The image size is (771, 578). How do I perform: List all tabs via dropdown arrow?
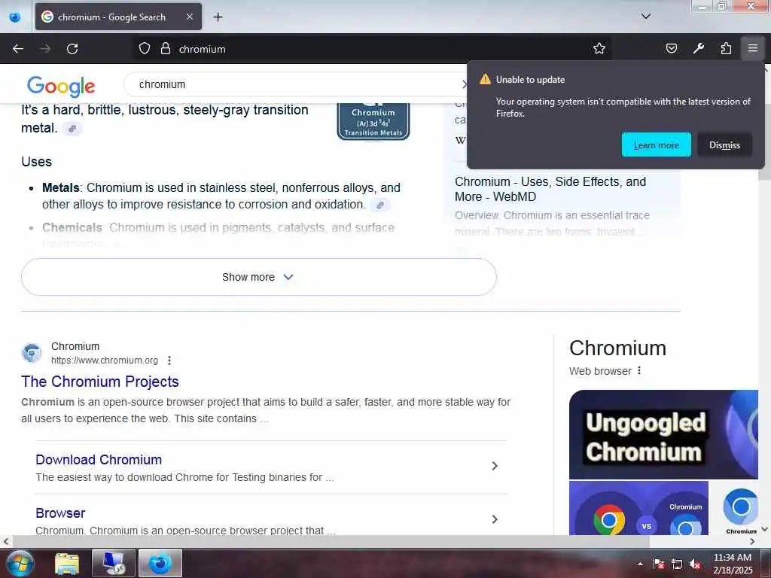(x=645, y=17)
